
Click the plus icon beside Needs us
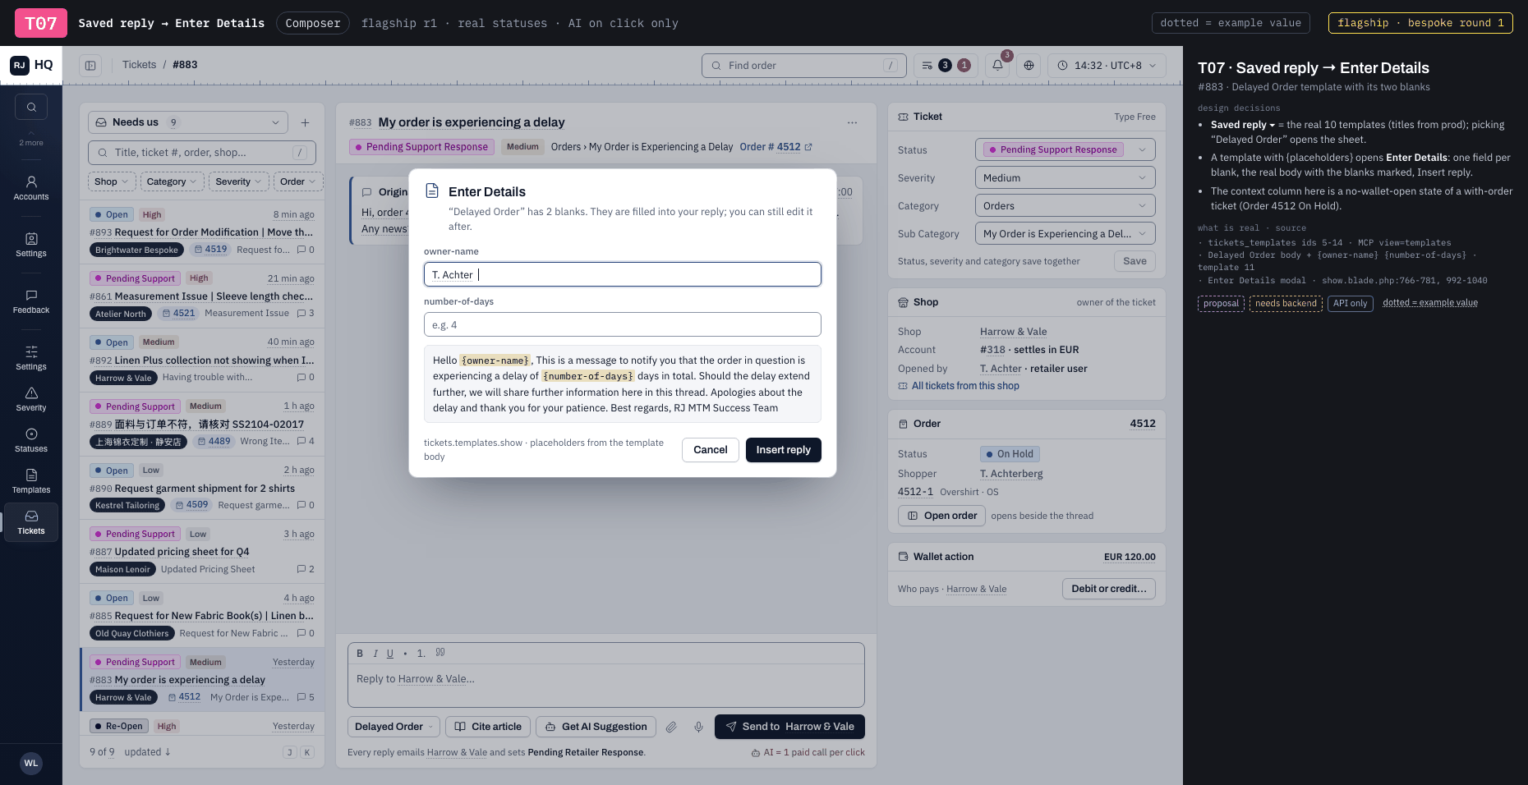click(305, 122)
